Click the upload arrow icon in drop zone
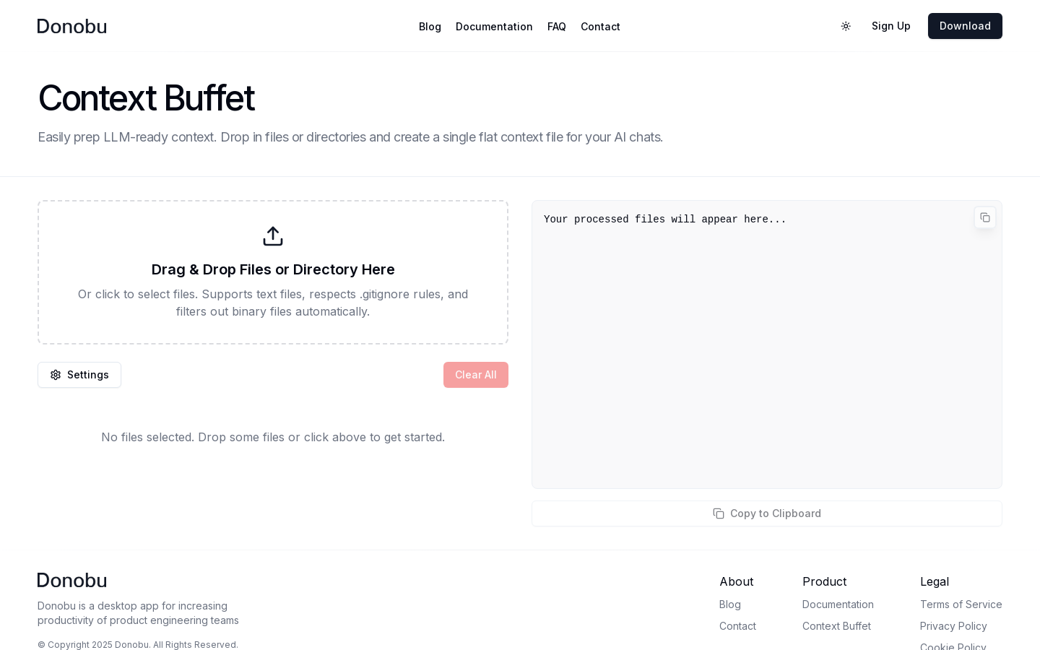Screen dimensions: 1040x650 pos(273,236)
